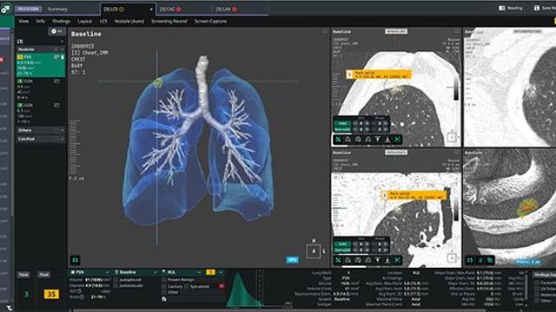
Task: Click the Reading button in the top bar
Action: point(511,8)
